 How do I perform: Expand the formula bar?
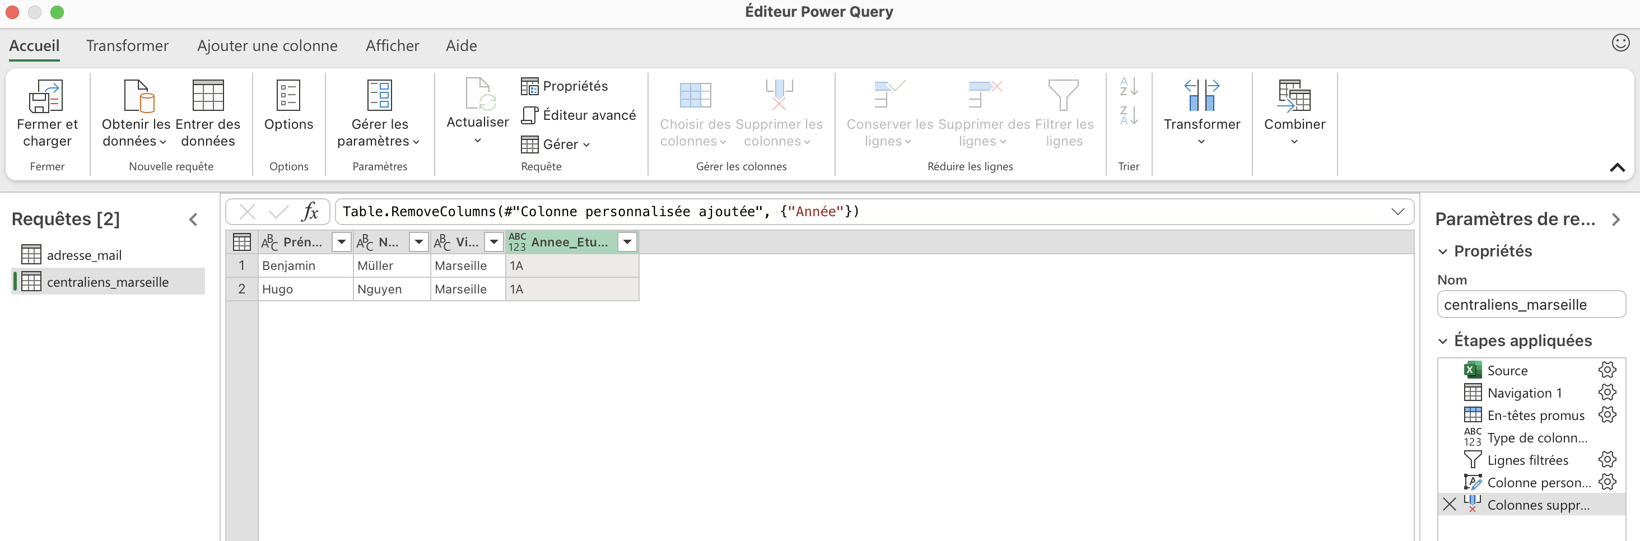[1397, 211]
